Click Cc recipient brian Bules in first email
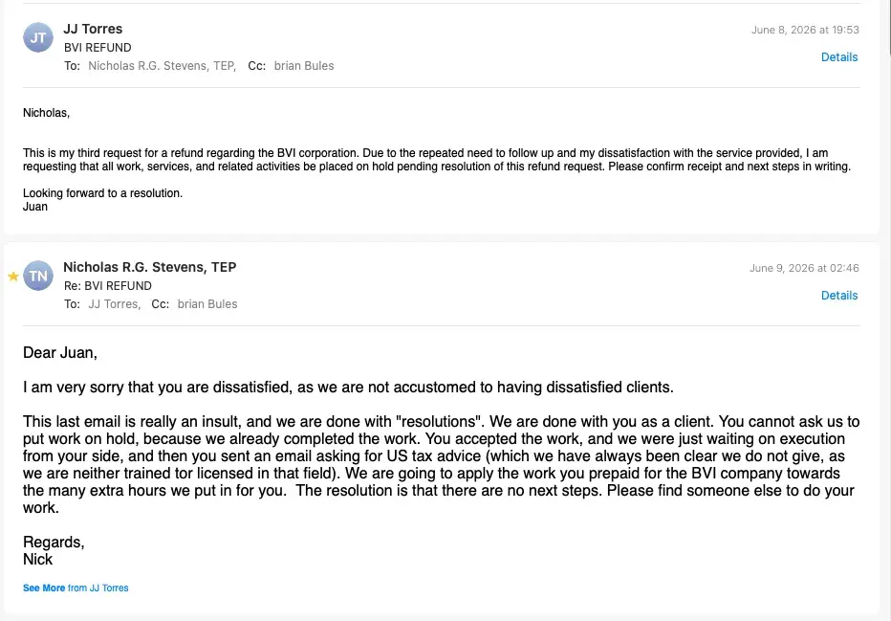The height and width of the screenshot is (621, 891). (x=304, y=66)
